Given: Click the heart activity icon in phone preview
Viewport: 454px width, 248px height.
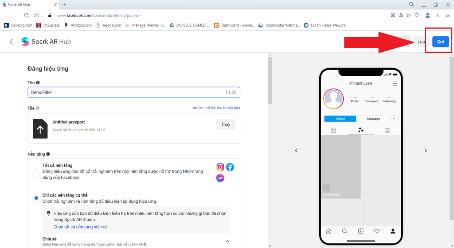Looking at the screenshot, I should click(377, 231).
